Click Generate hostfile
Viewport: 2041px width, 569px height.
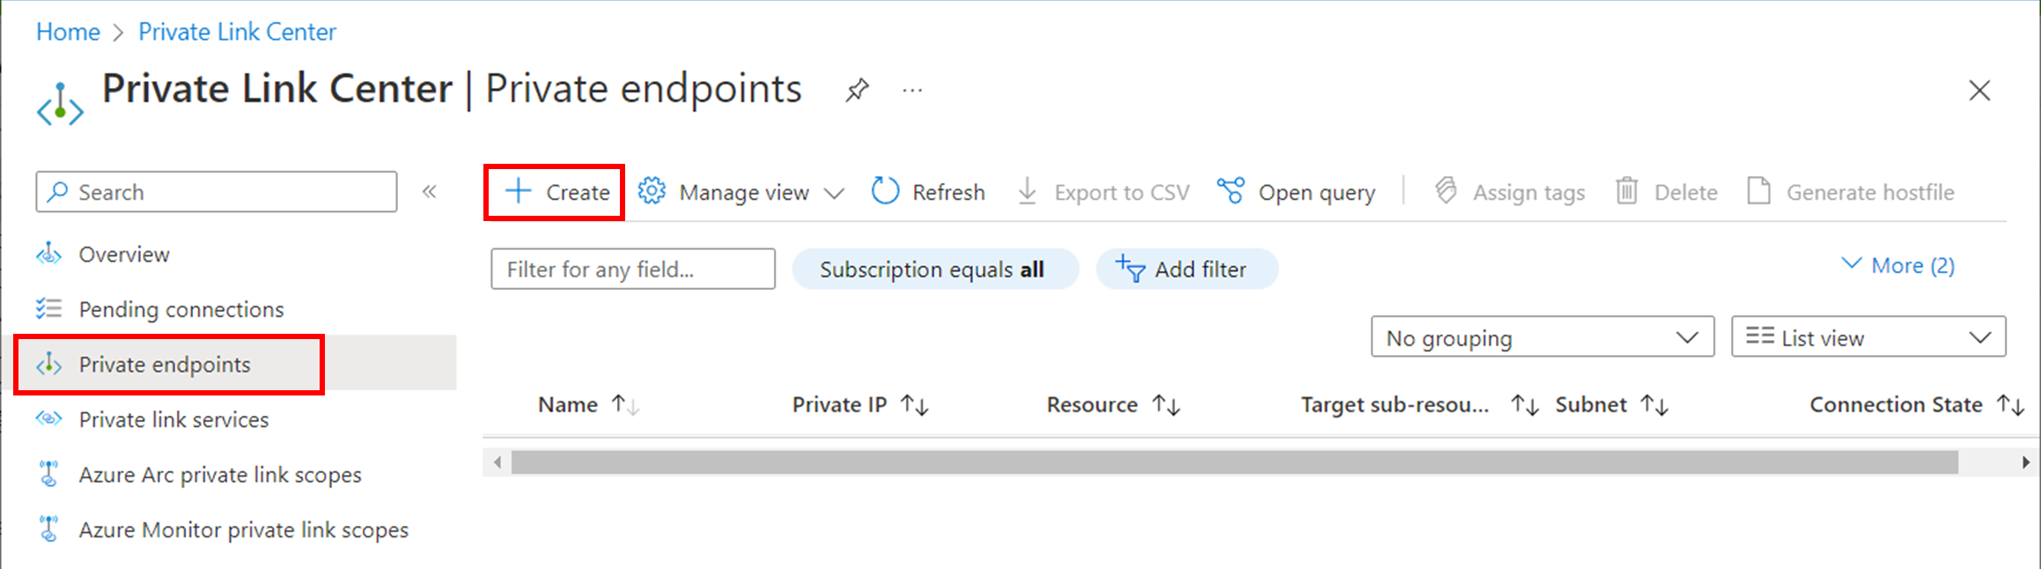(x=1851, y=191)
